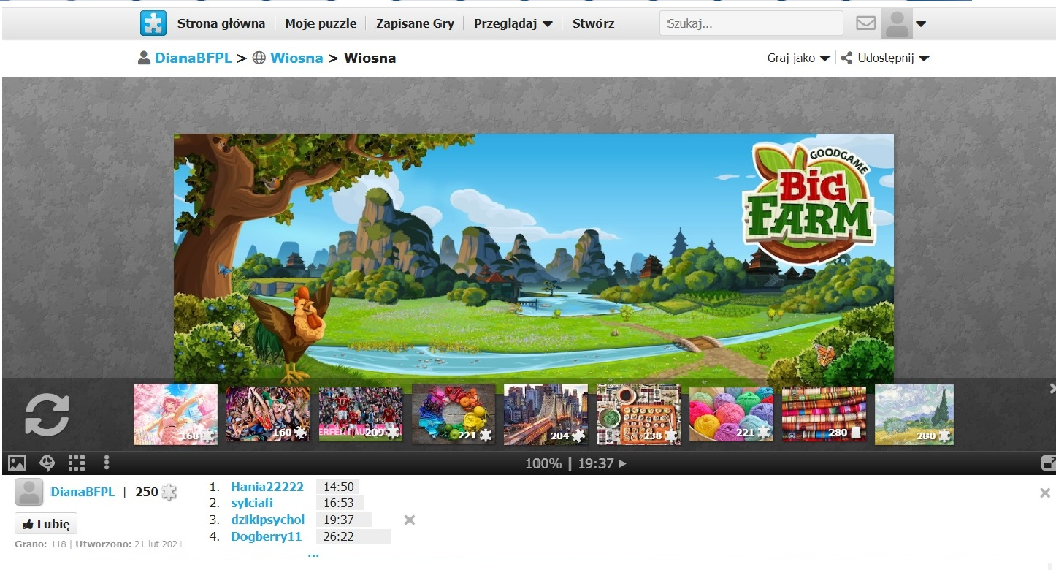Open DianaBFPL link below the puzzle
1056x570 pixels.
(83, 492)
